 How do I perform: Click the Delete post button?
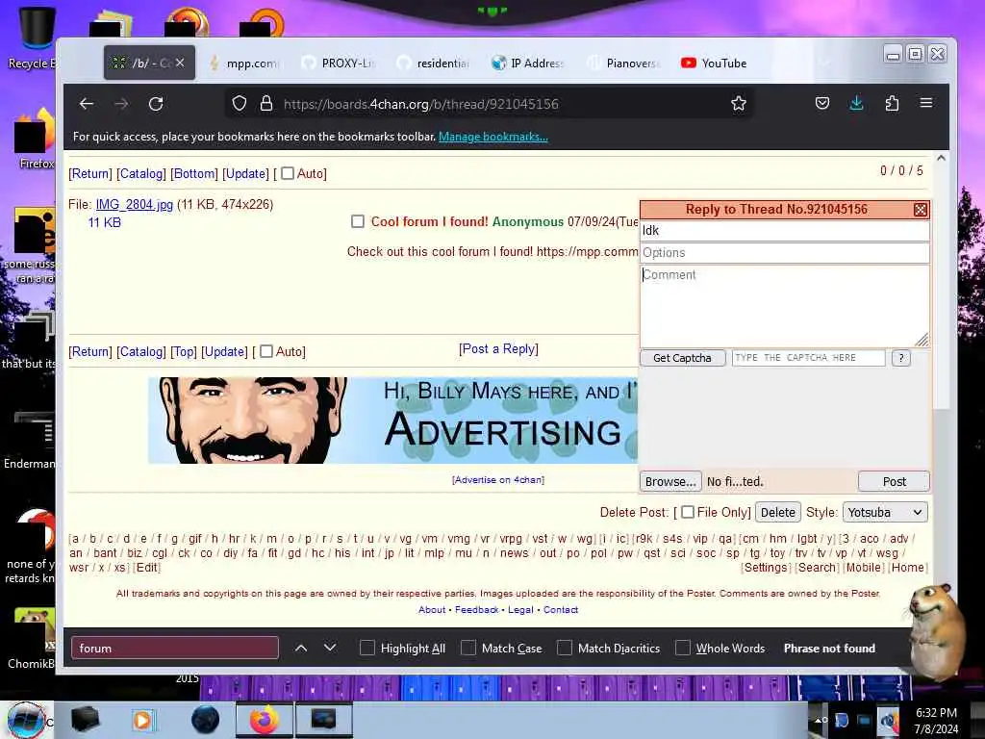(777, 512)
